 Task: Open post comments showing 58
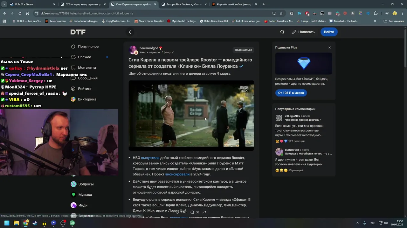(195, 212)
